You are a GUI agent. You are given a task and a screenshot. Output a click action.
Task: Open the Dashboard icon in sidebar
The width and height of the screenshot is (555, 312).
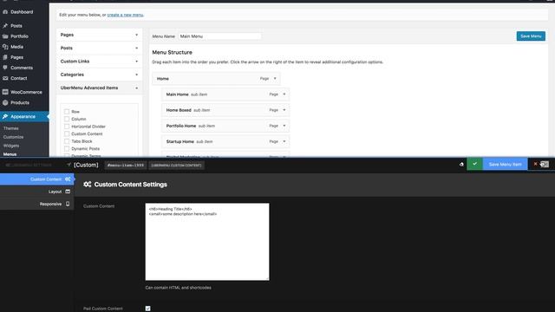tap(5, 12)
